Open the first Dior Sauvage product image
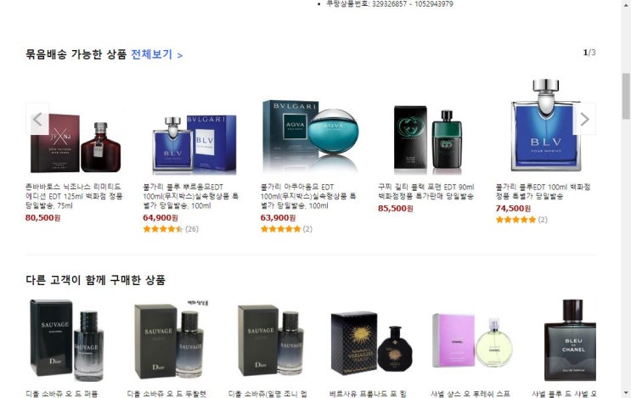631x398 pixels. pos(66,340)
